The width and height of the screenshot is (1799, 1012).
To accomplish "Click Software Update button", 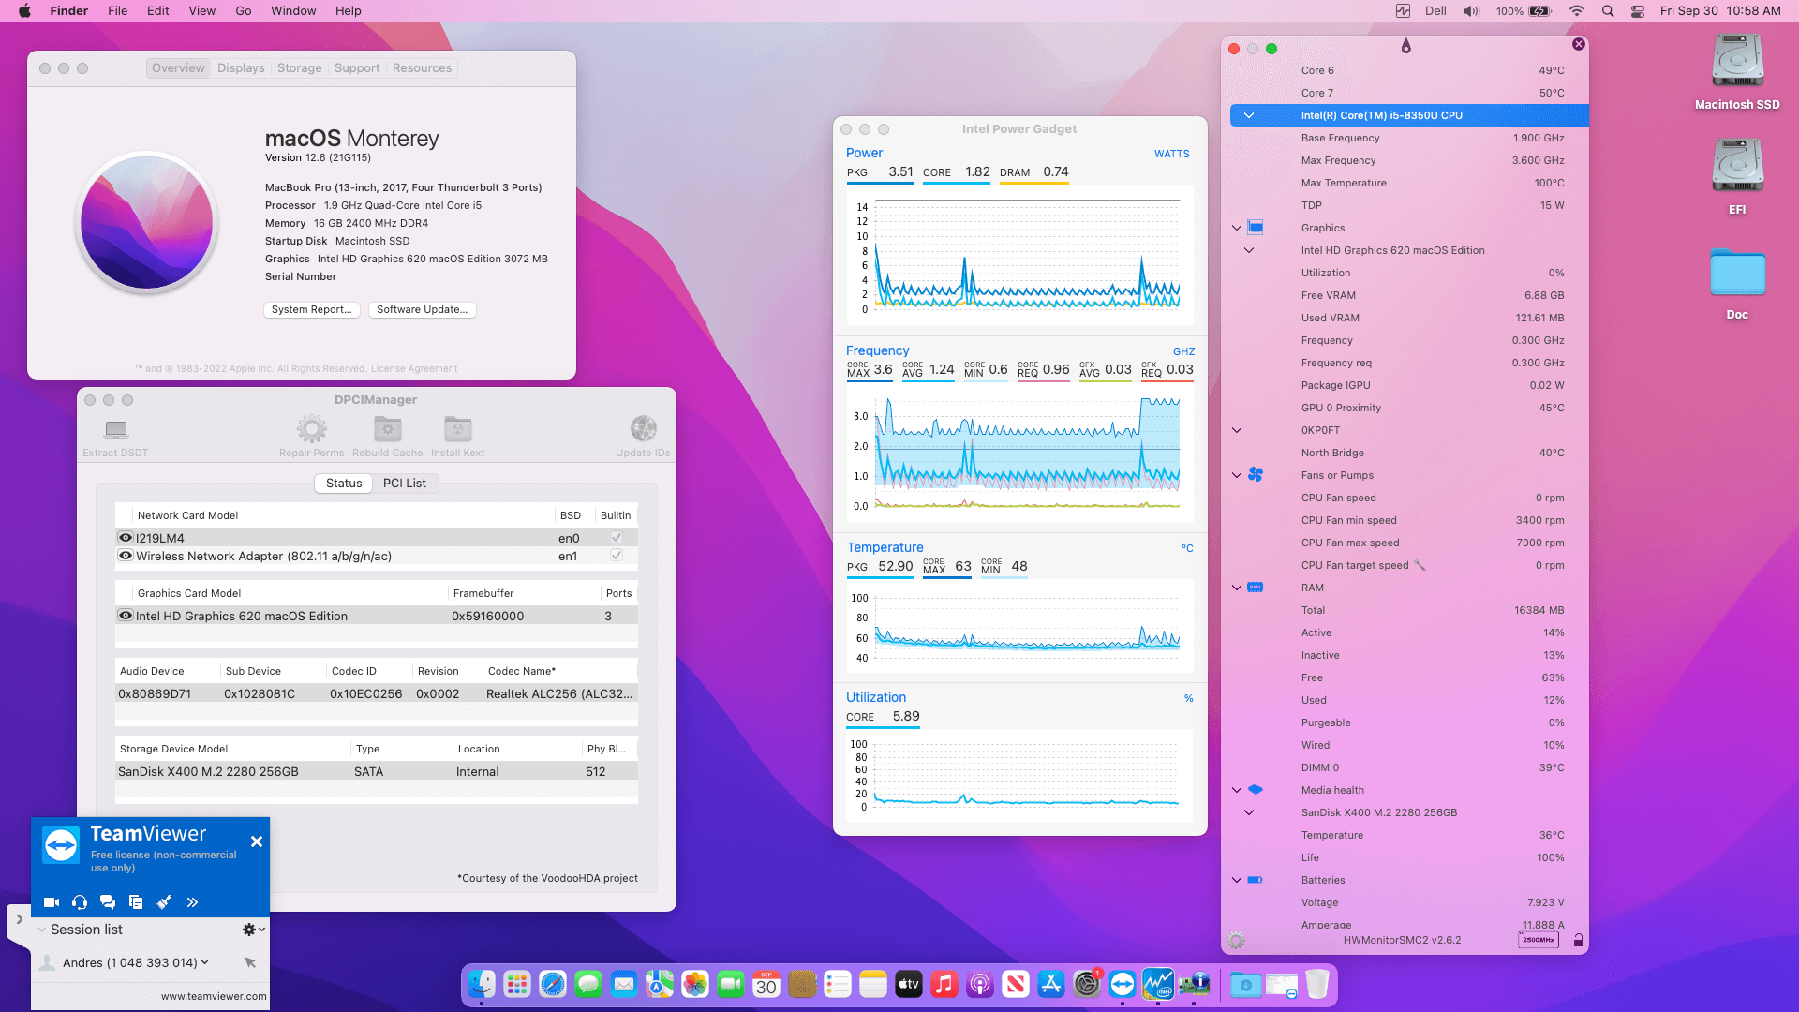I will [x=423, y=310].
